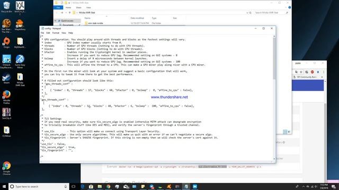This screenshot has height=190, width=339.
Task: Expand the Explorer address bar history dropdown
Action: point(247,13)
